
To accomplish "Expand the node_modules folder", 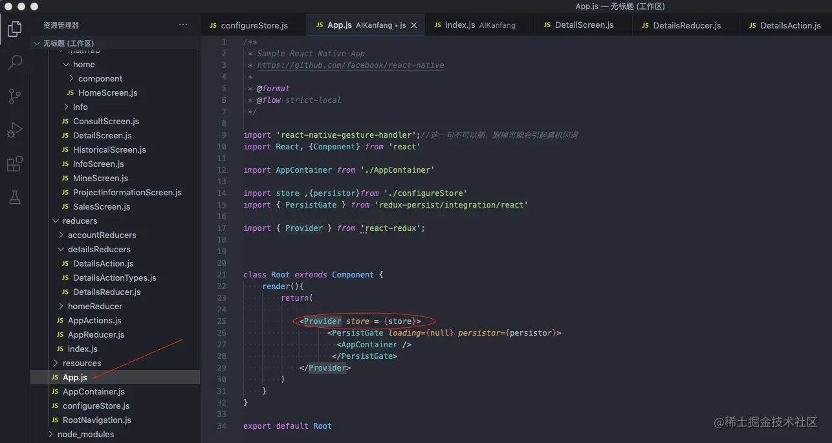I will tap(115, 434).
